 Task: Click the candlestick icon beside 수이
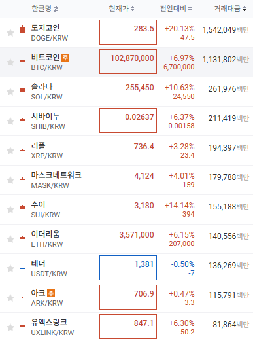(x=22, y=207)
